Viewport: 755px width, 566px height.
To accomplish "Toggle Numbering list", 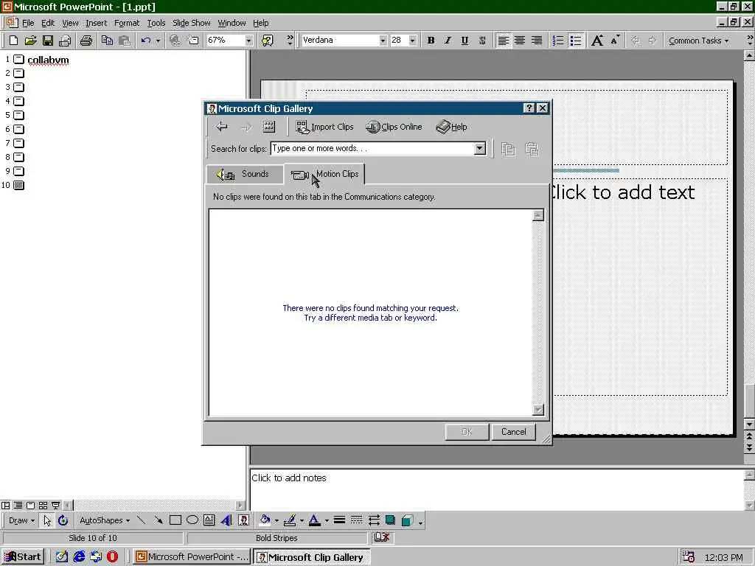I will pyautogui.click(x=558, y=41).
